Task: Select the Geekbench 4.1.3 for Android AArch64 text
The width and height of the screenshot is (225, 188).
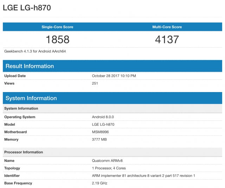Action: tap(35, 51)
